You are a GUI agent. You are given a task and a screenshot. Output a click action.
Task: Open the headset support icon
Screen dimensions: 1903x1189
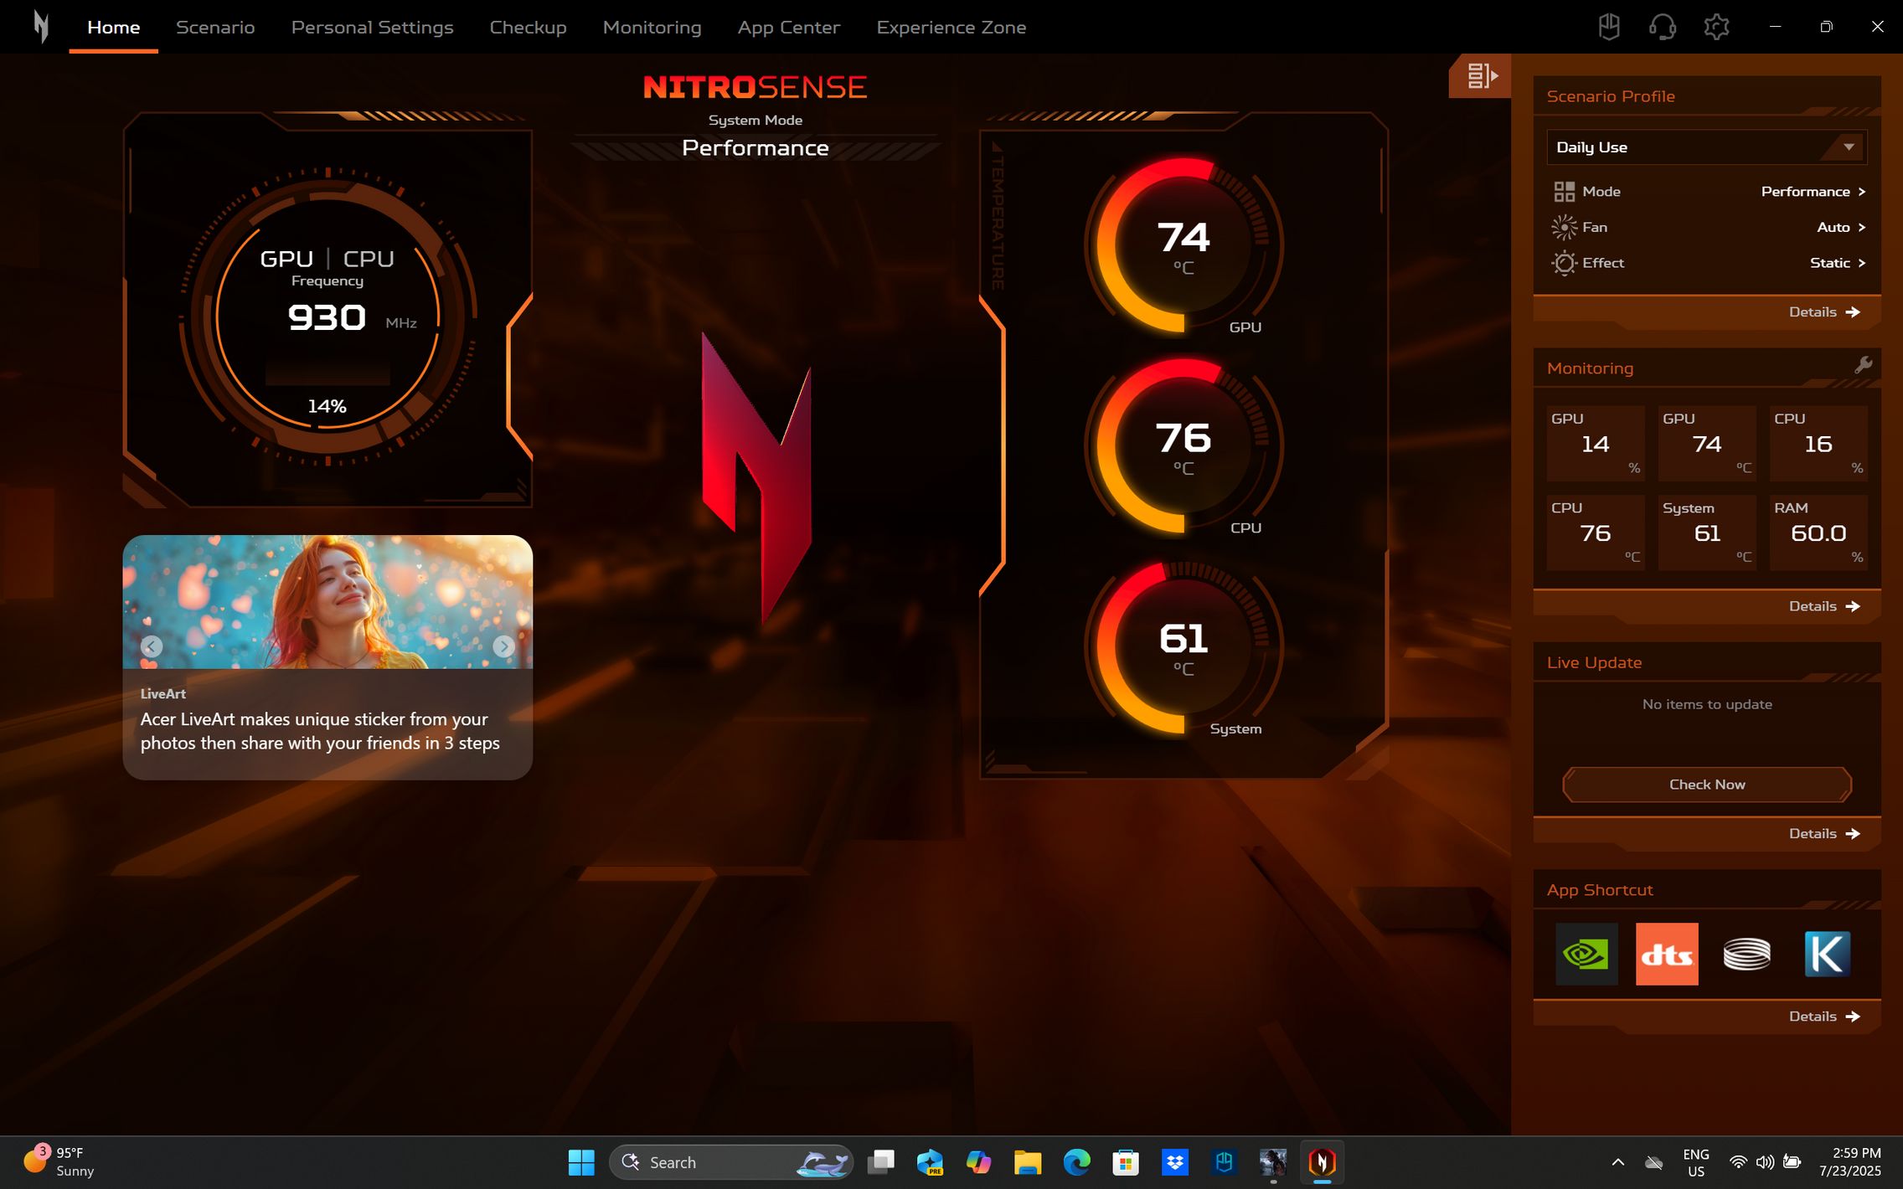pyautogui.click(x=1662, y=27)
